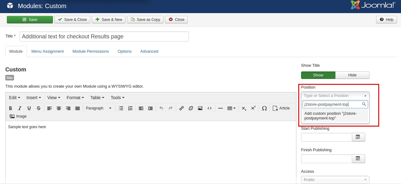Click the Strikethrough icon
401x184 pixels.
[x=38, y=108]
